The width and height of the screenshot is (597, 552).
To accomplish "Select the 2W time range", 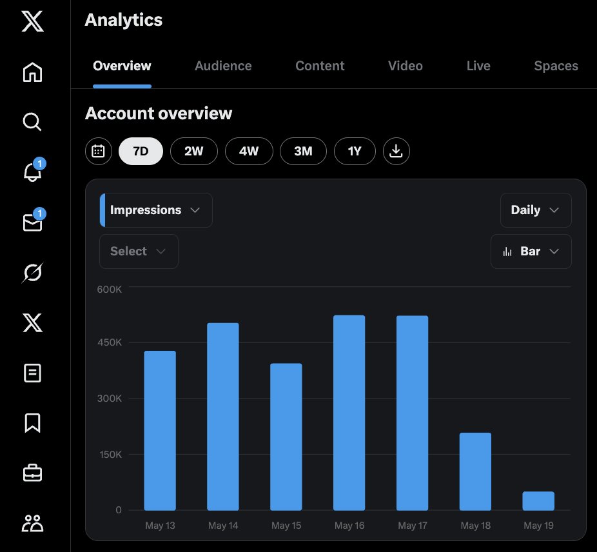I will (194, 152).
